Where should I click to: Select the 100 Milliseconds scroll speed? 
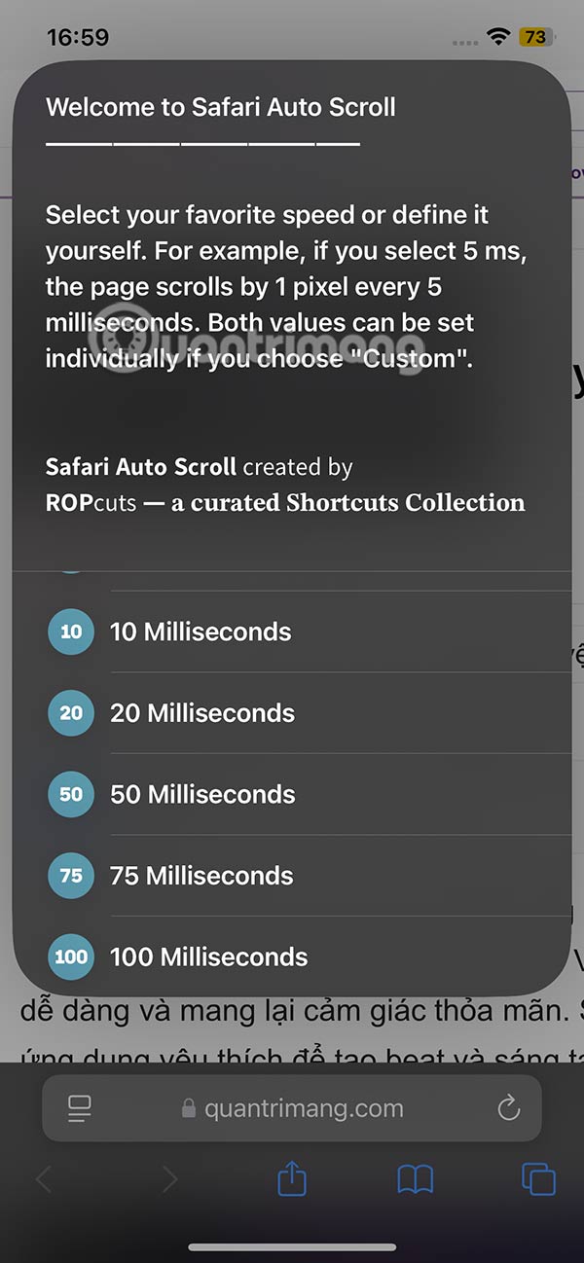[x=207, y=957]
